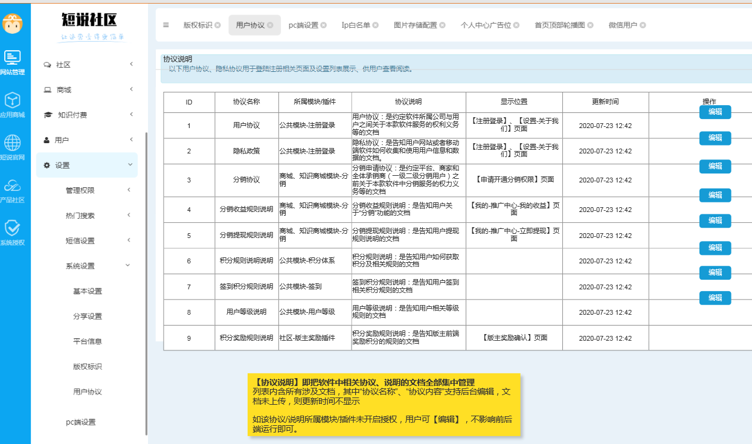
Task: Click the 分销收益规则说明 name cell
Action: pos(246,210)
